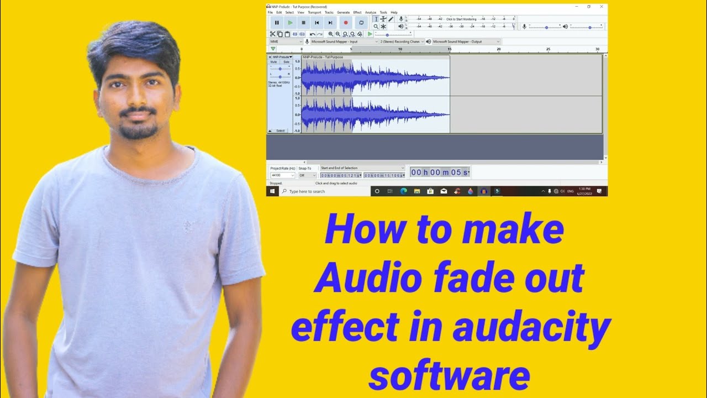Stop audio using the Stop button
The width and height of the screenshot is (707, 398).
(x=303, y=23)
